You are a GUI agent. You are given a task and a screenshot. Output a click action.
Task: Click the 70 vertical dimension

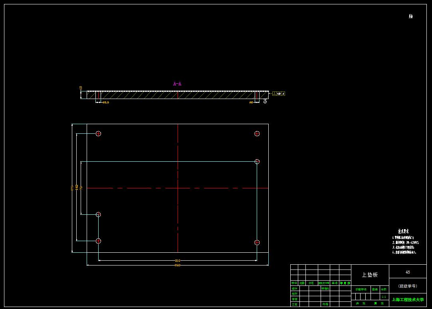(81, 188)
